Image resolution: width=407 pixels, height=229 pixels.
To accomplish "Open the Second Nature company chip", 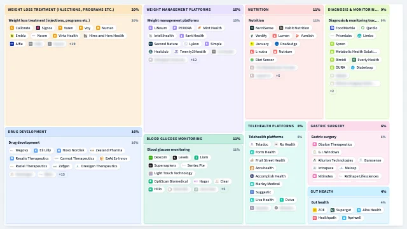I will pyautogui.click(x=163, y=44).
